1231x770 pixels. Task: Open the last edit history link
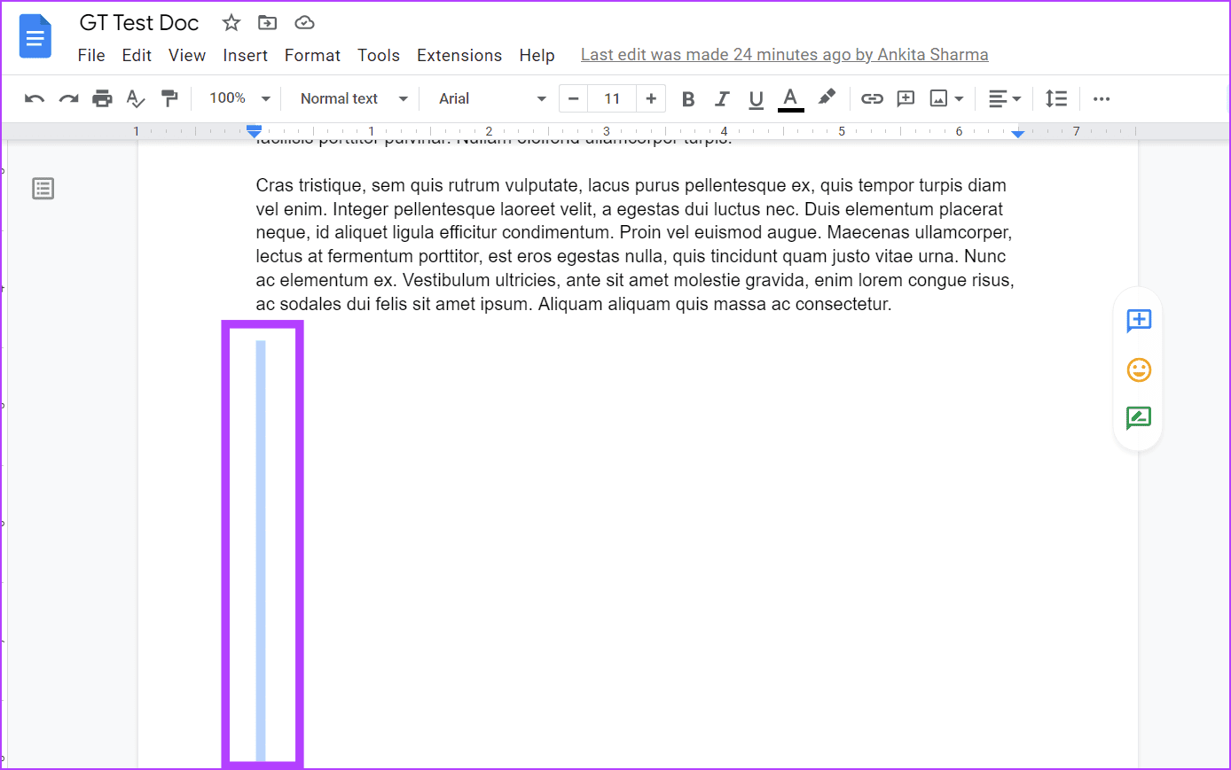(784, 55)
